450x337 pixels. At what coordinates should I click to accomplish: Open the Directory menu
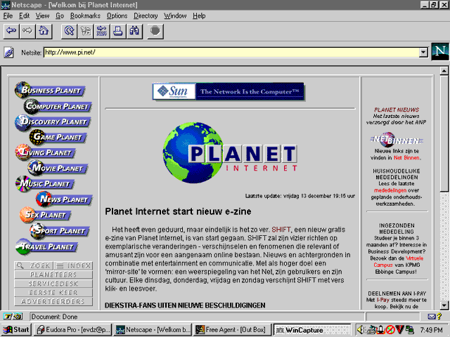click(x=146, y=15)
